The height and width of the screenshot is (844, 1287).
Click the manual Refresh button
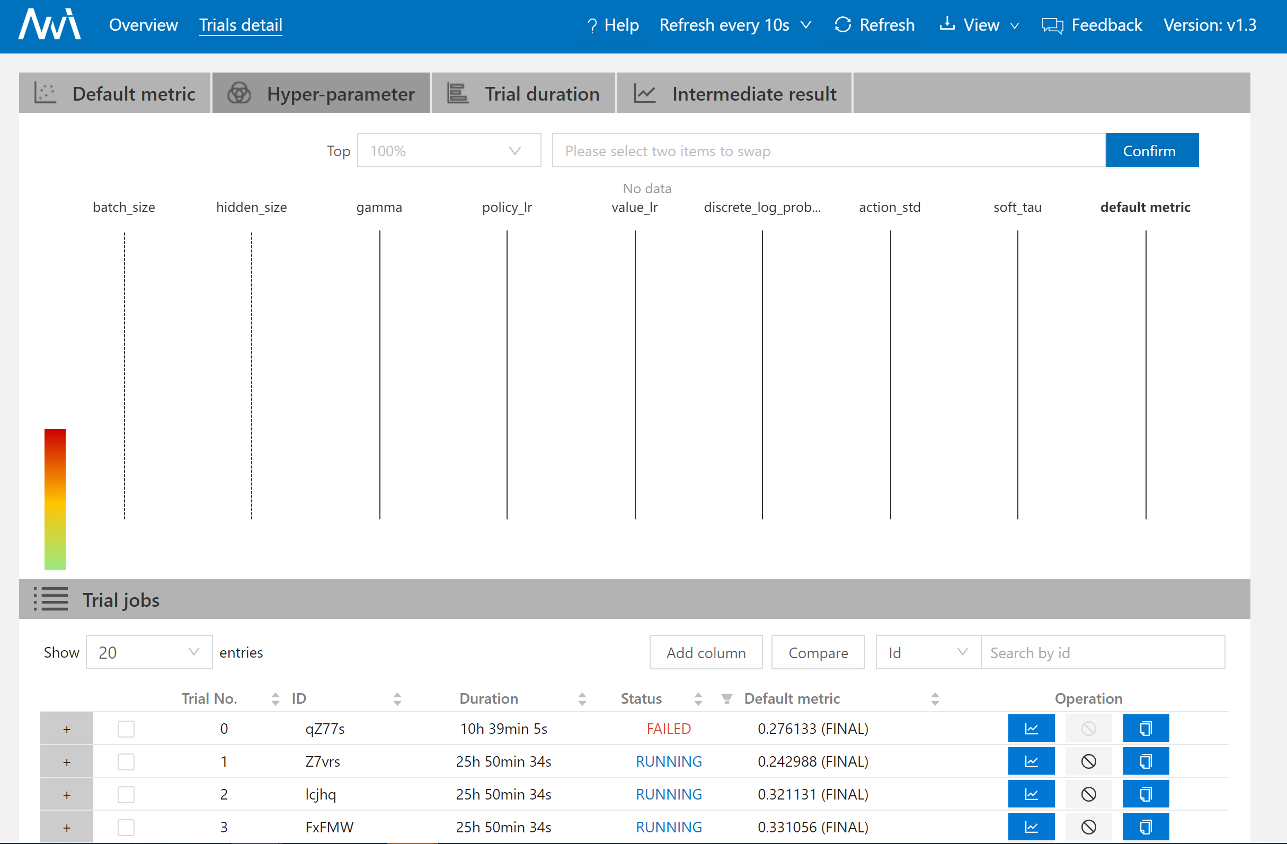click(x=874, y=25)
